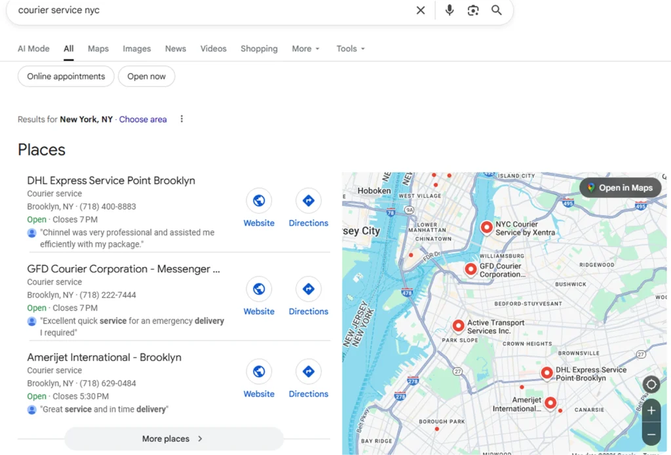This screenshot has height=455, width=671.
Task: Open three-dot options next to Choose area
Action: click(x=182, y=119)
